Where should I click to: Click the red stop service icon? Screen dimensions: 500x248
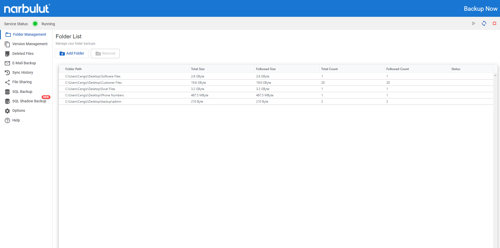click(x=494, y=24)
